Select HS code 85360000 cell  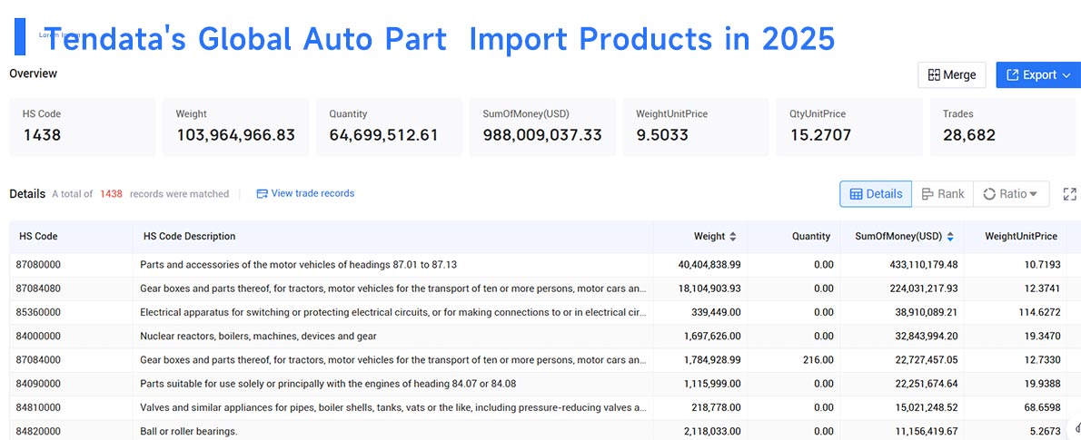[40, 313]
